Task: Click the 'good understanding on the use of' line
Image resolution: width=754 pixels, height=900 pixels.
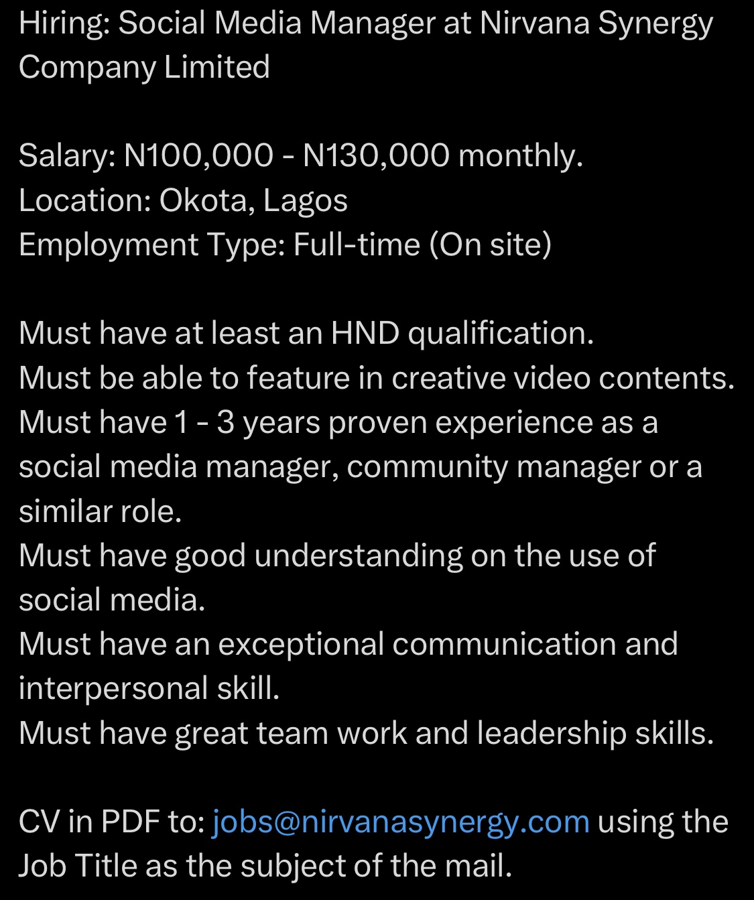Action: (x=336, y=556)
